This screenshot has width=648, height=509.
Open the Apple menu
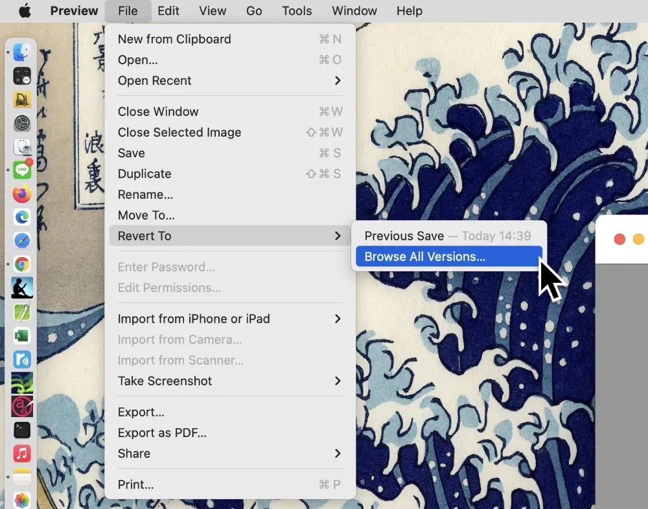pyautogui.click(x=25, y=11)
